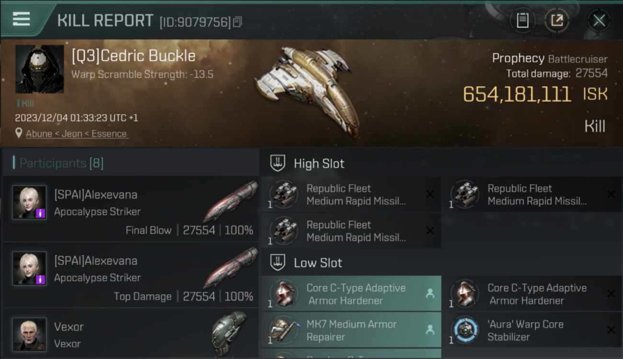Select the Vexor participant row
623x359 pixels.
tap(130, 334)
